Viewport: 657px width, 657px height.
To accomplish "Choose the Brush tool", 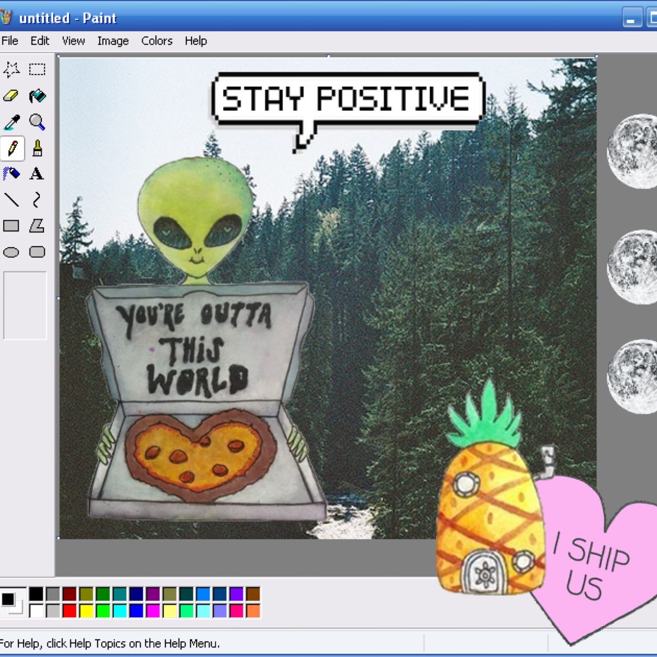I will point(37,148).
